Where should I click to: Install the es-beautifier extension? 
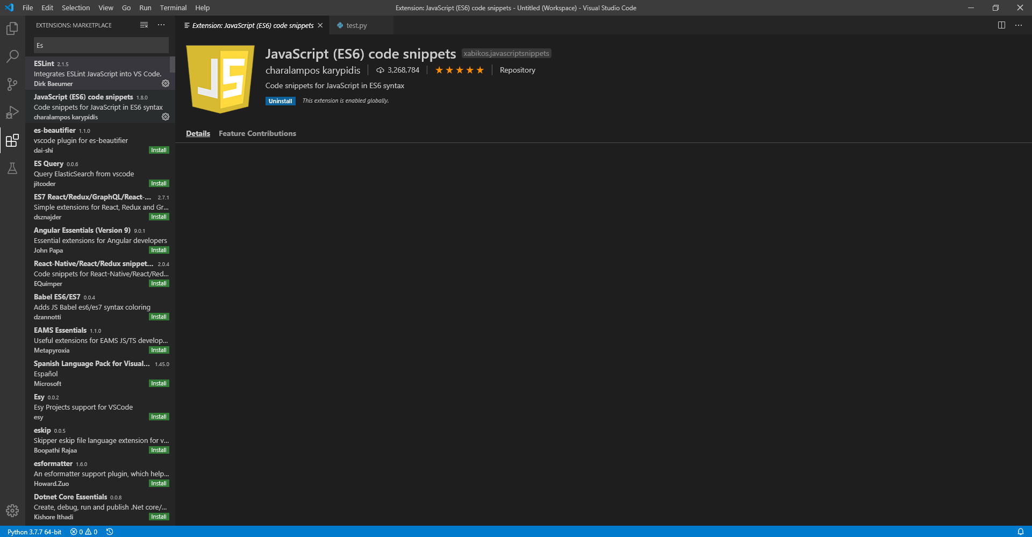point(159,151)
